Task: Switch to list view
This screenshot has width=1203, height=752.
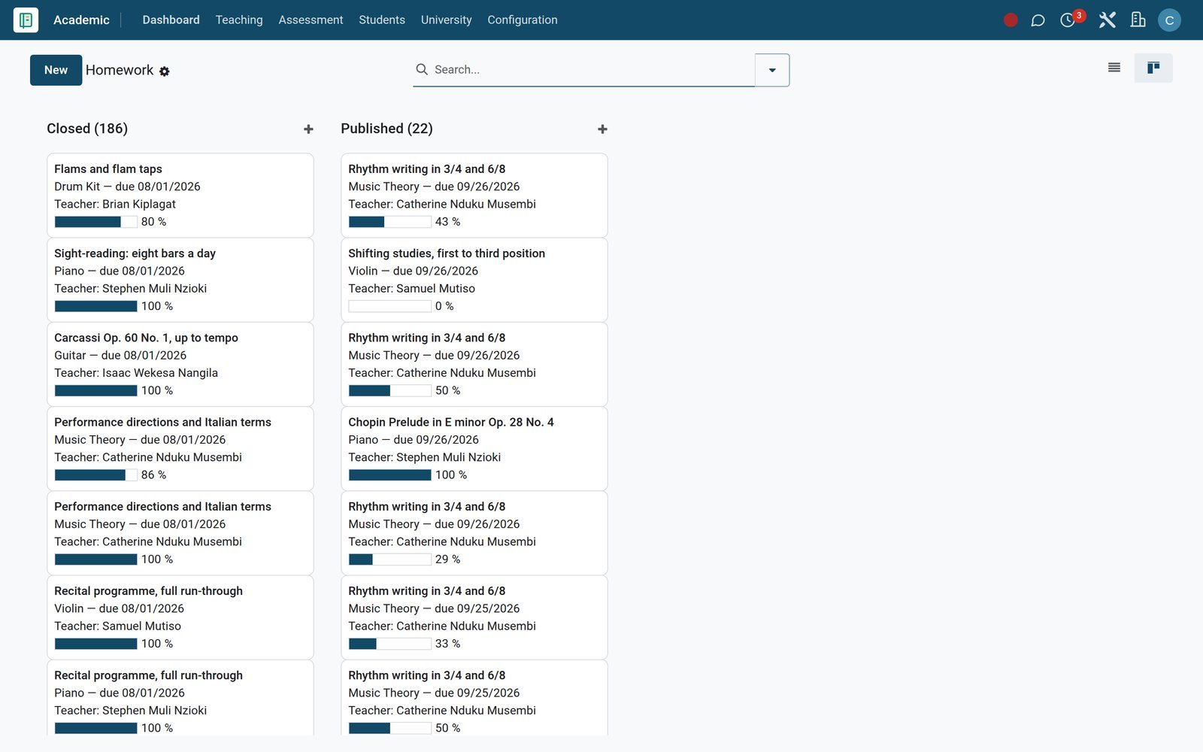Action: [x=1114, y=68]
